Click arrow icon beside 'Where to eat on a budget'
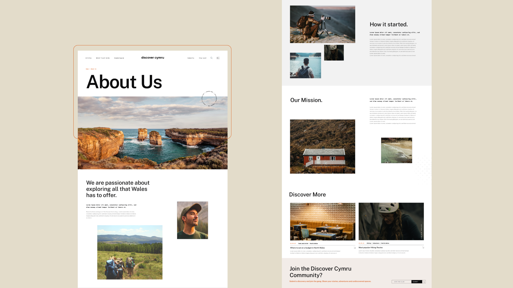Image resolution: width=513 pixels, height=288 pixels. (355, 248)
